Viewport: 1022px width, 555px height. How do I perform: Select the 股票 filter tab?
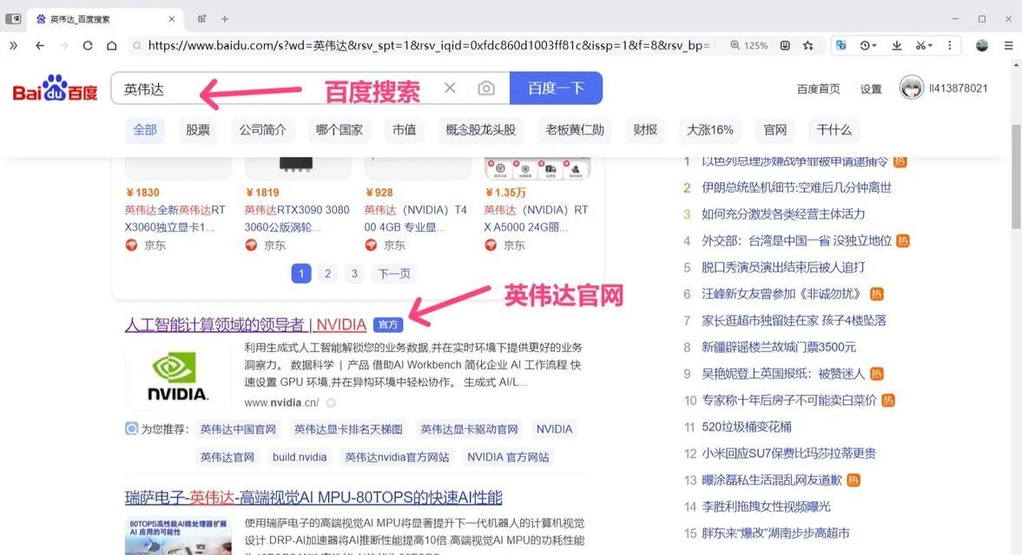pos(197,129)
